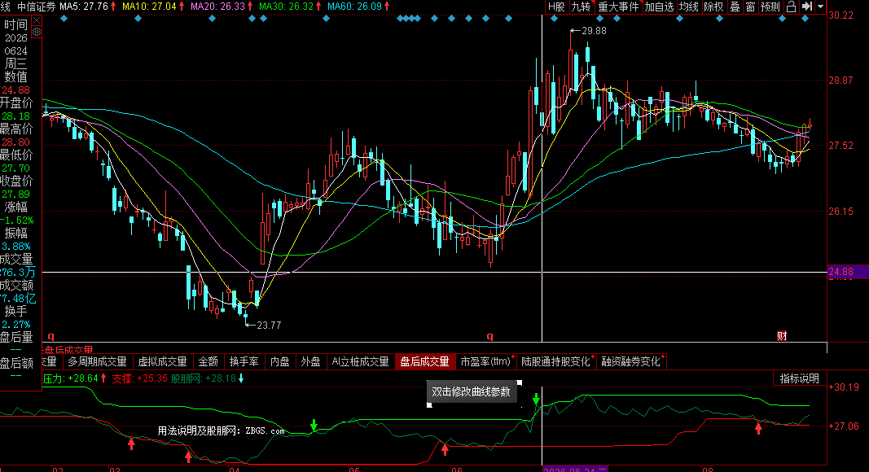Expand 重大事件 major events option
869x472 pixels.
pyautogui.click(x=618, y=7)
